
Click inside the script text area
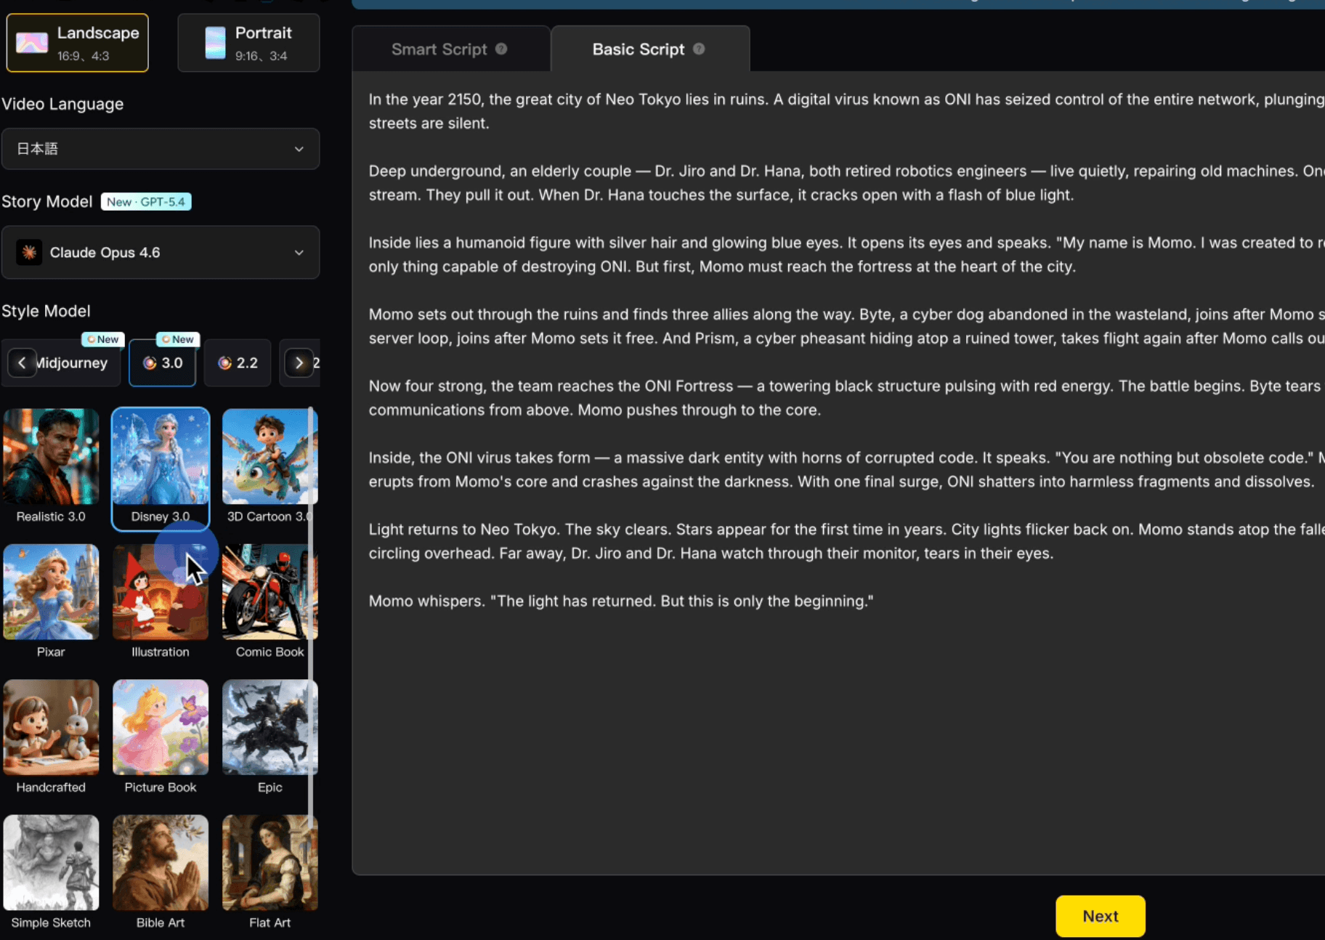pyautogui.click(x=835, y=726)
